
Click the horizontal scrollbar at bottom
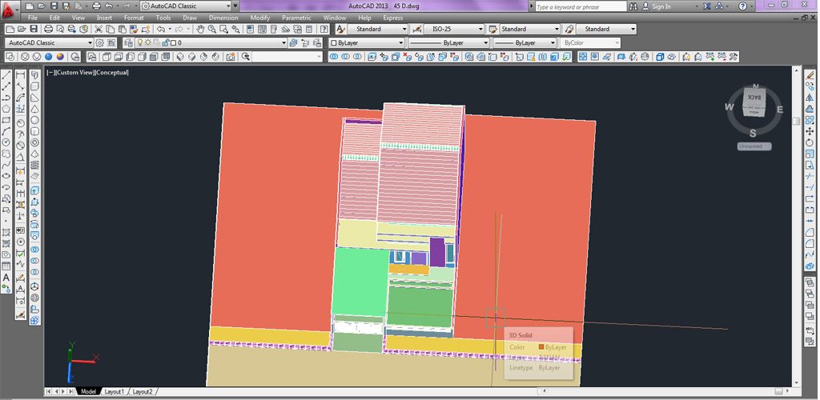pyautogui.click(x=664, y=391)
